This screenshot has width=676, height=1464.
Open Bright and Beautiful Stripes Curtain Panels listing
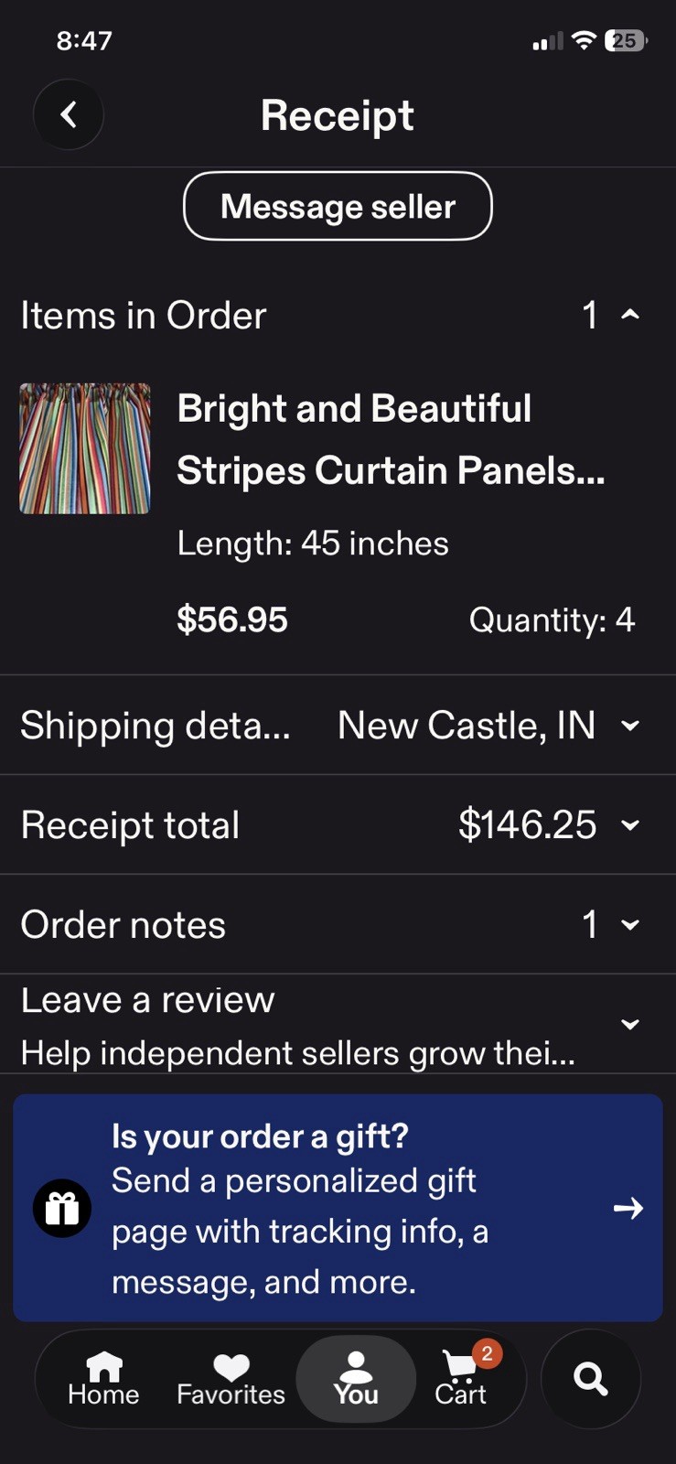coord(391,439)
